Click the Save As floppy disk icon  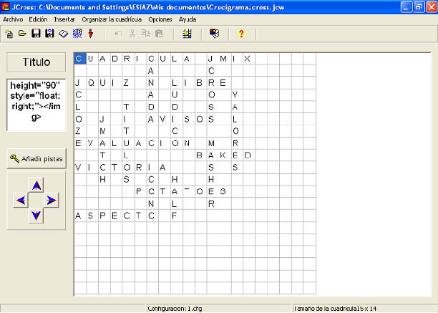(49, 34)
